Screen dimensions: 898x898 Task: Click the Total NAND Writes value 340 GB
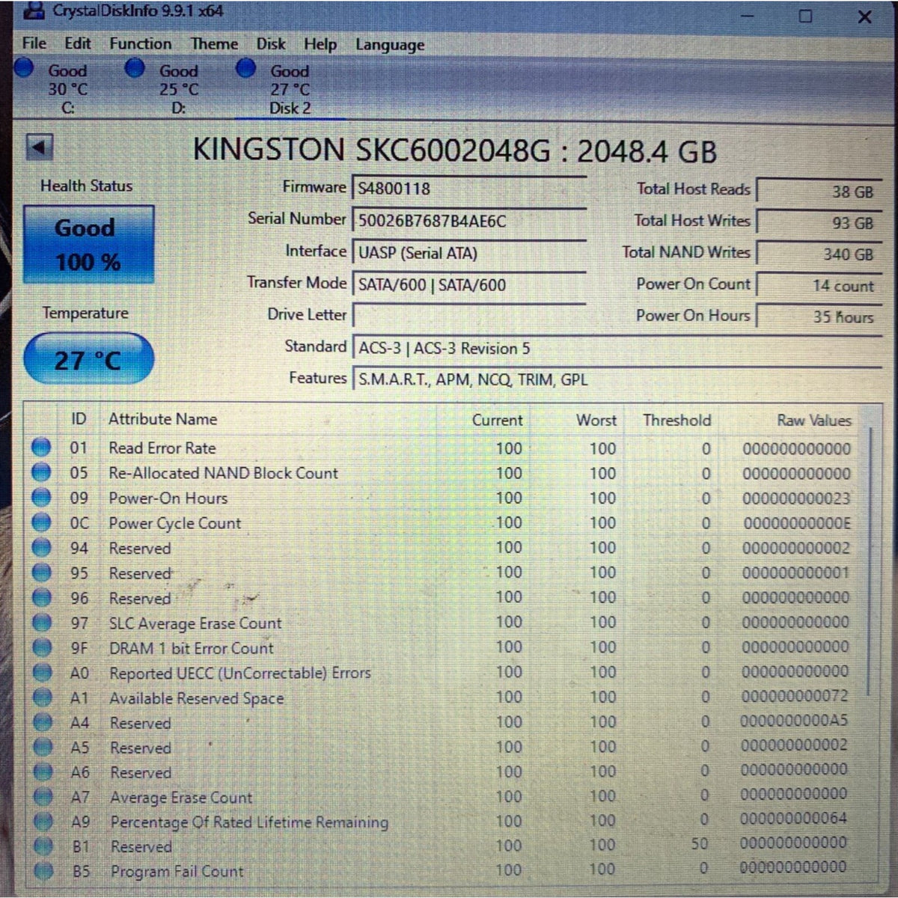pyautogui.click(x=819, y=254)
